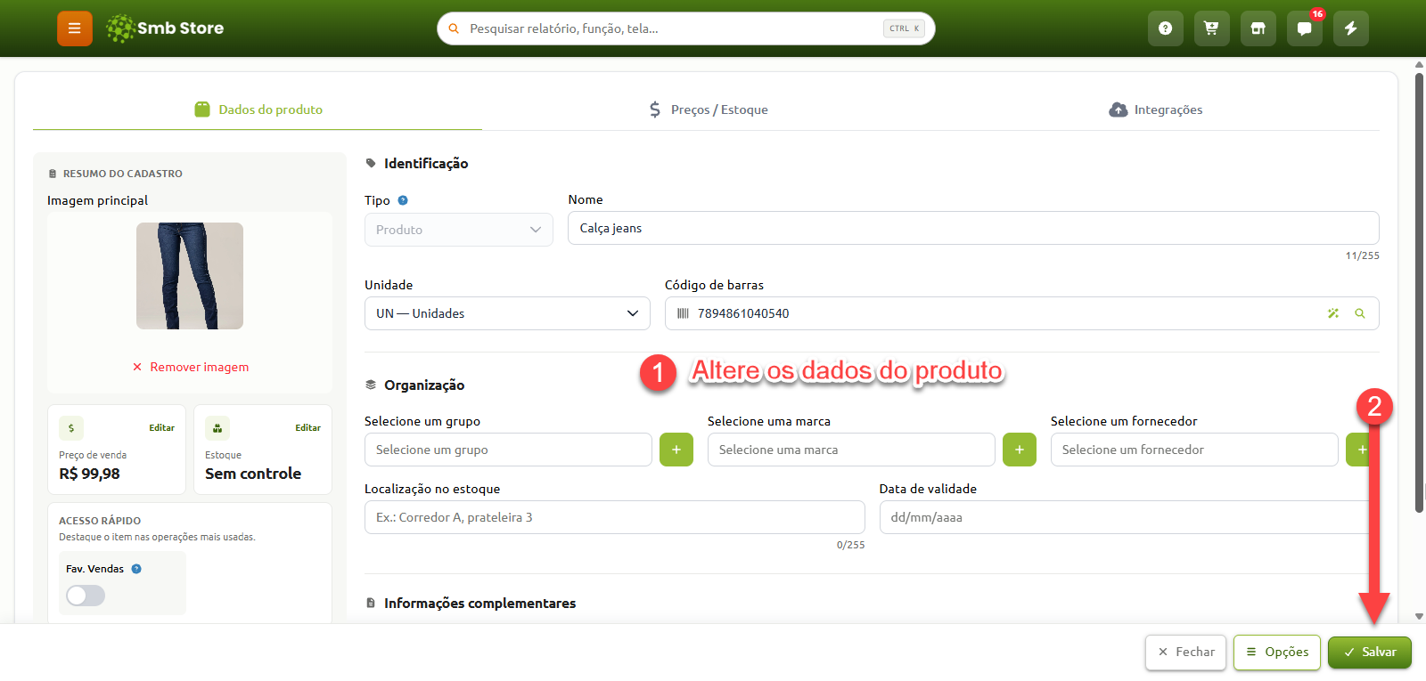The height and width of the screenshot is (681, 1426).
Task: Switch to the Preços / Estoque tab
Action: [x=709, y=109]
